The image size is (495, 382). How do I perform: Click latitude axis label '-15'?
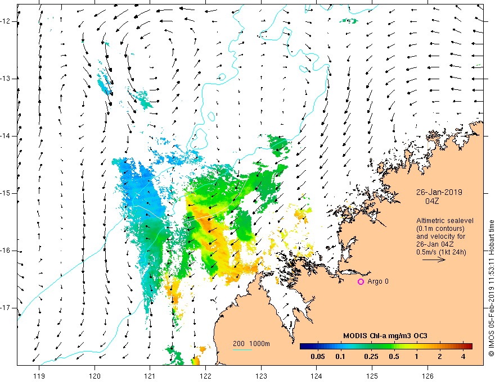[x=6, y=193]
